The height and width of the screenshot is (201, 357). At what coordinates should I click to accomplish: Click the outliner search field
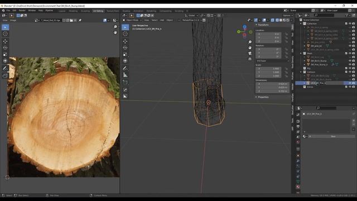(324, 15)
